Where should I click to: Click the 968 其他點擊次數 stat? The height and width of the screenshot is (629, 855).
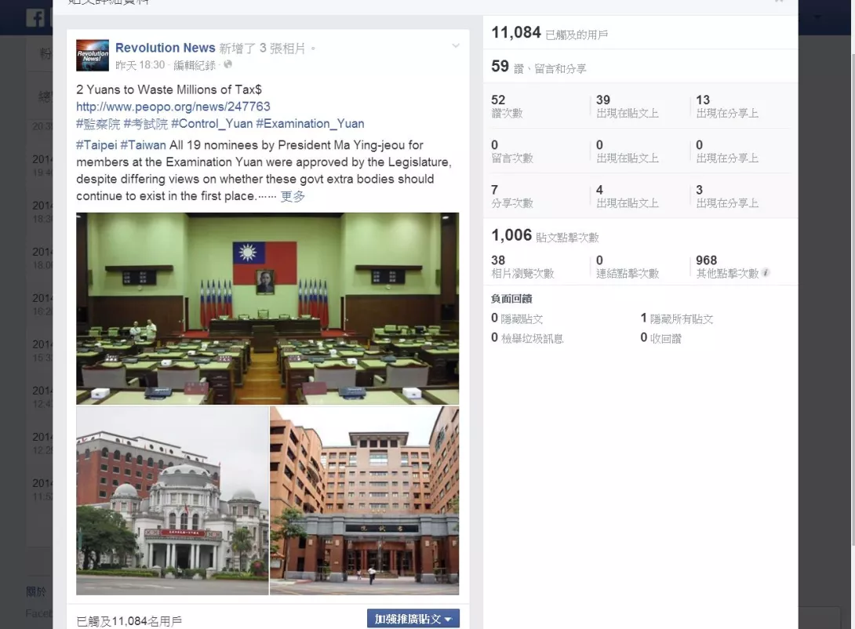727,267
